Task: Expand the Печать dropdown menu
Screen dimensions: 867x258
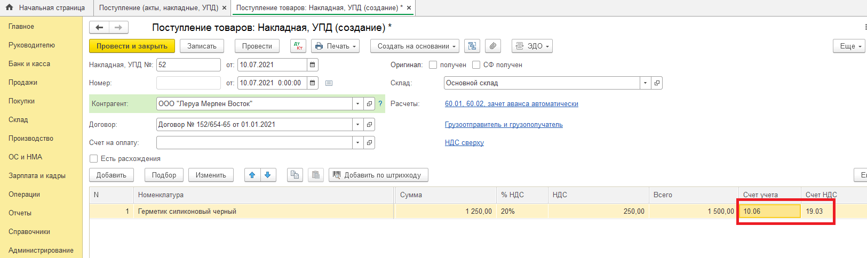Action: coord(335,46)
